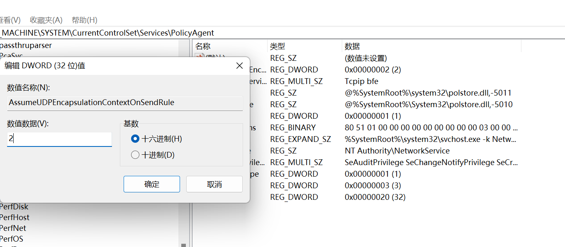
Task: Select the PerfHost tree key
Action: [x=15, y=217]
